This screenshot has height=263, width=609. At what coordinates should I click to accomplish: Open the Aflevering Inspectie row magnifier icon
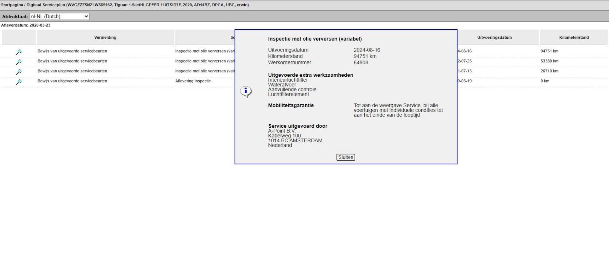[x=19, y=82]
